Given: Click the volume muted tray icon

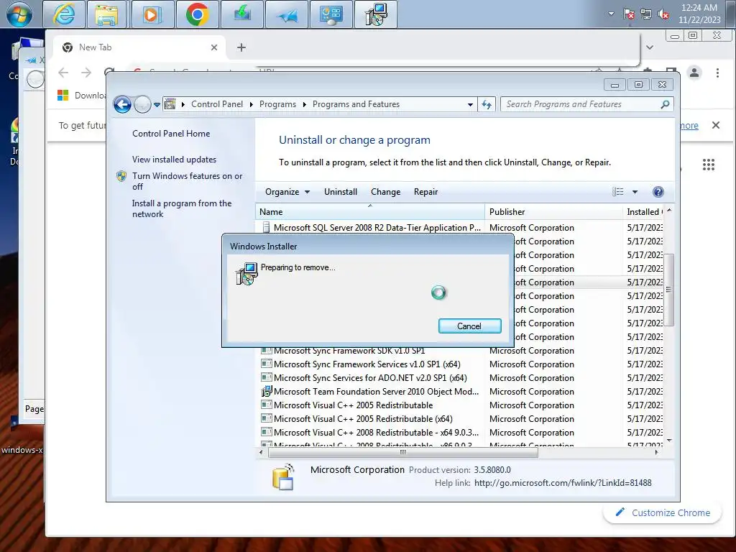Looking at the screenshot, I should pos(663,14).
